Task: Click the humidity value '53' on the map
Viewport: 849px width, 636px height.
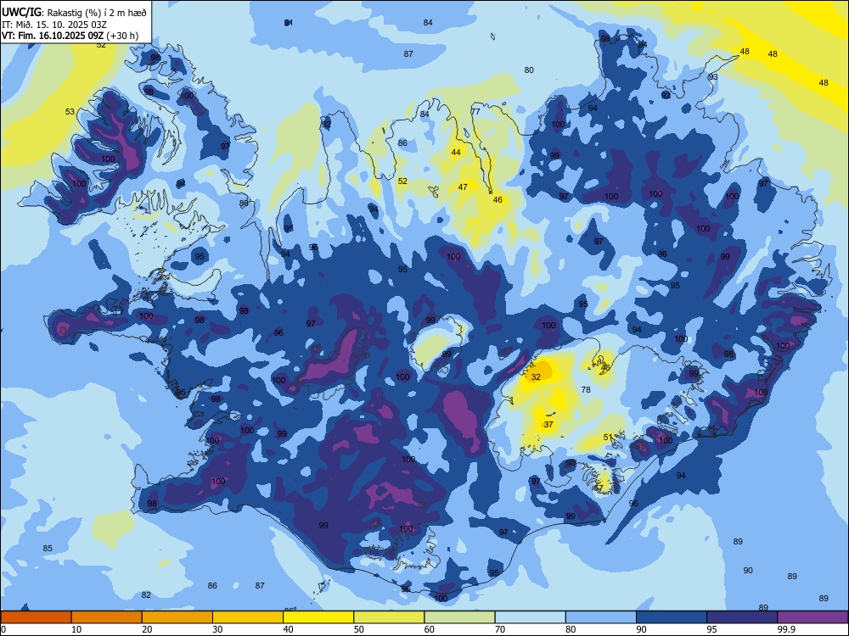Action: click(x=70, y=112)
